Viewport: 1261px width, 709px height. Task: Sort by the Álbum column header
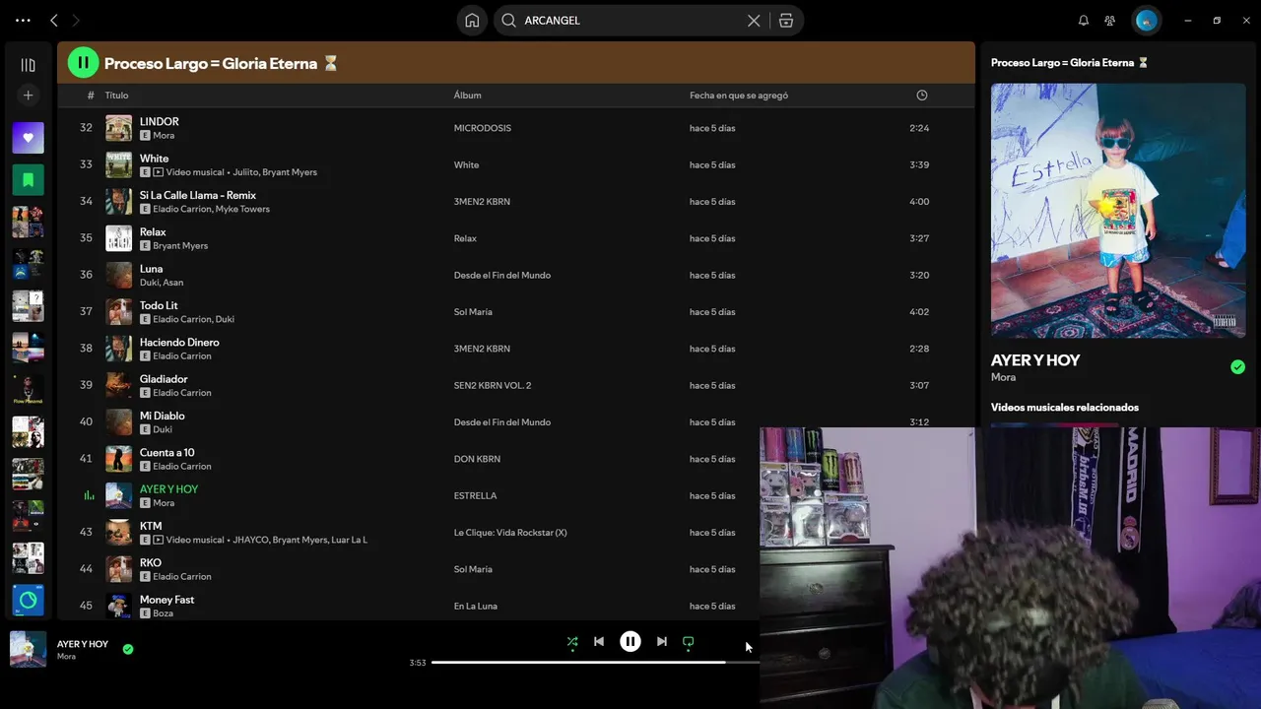[x=467, y=96]
